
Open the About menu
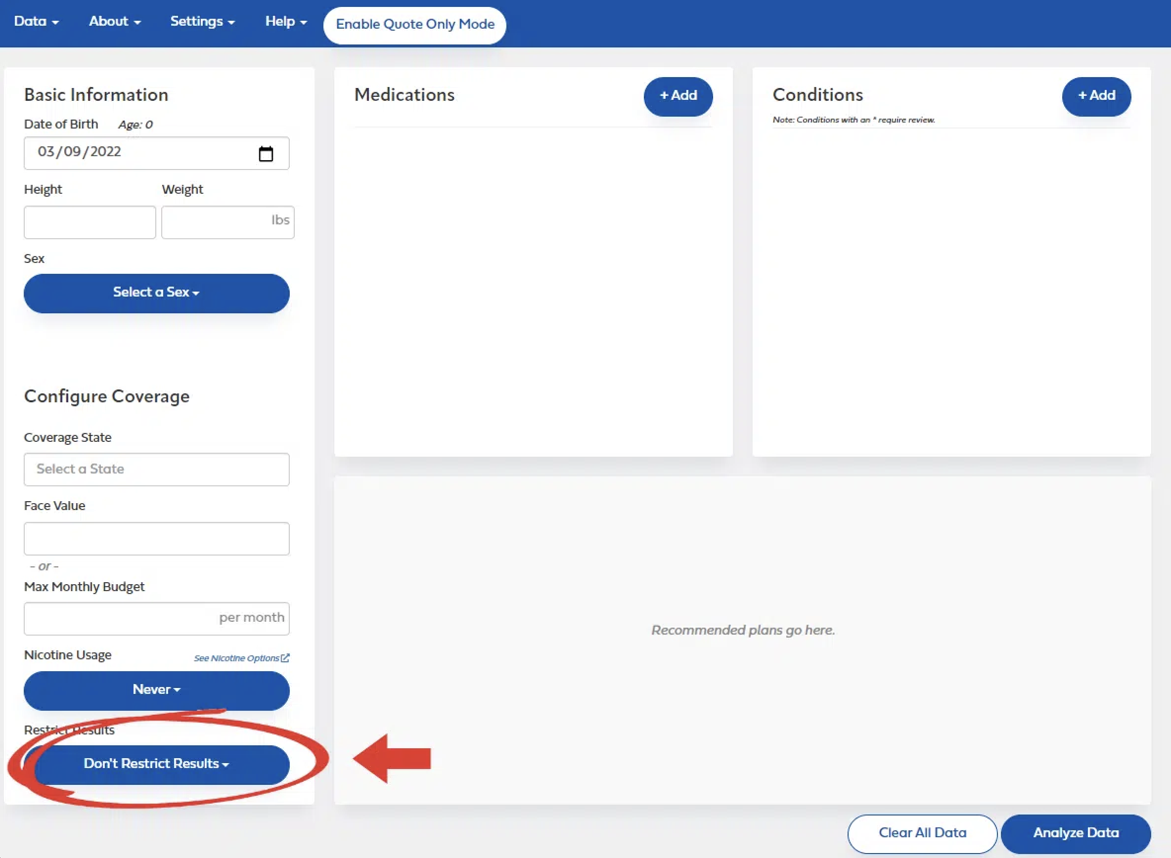click(x=114, y=22)
